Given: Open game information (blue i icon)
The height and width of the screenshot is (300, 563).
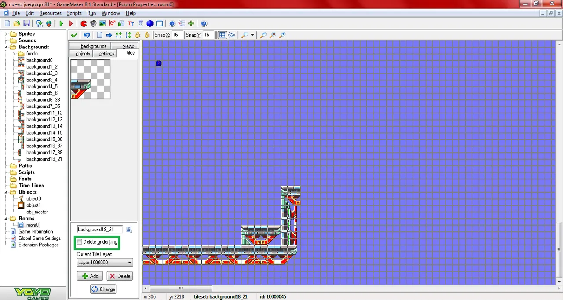Looking at the screenshot, I should pos(172,23).
